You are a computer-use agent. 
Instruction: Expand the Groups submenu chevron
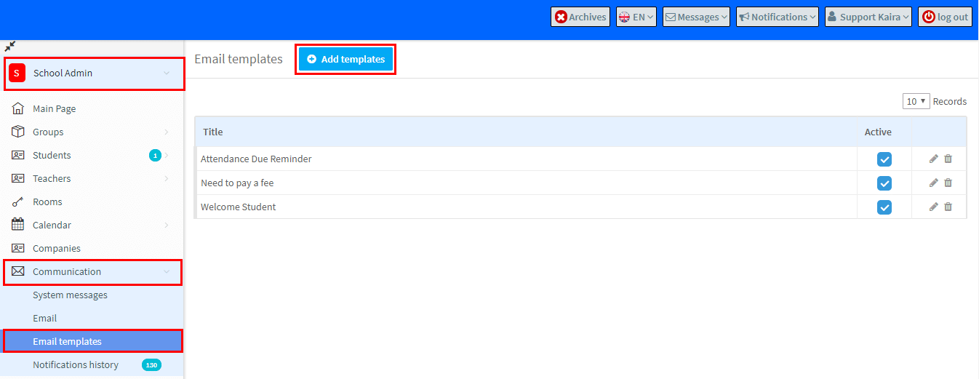click(167, 132)
